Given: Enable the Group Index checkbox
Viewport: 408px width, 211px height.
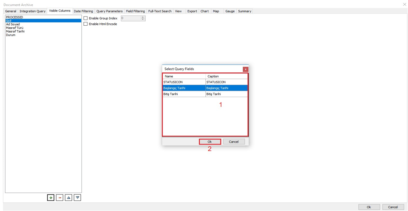Looking at the screenshot, I should click(x=86, y=18).
